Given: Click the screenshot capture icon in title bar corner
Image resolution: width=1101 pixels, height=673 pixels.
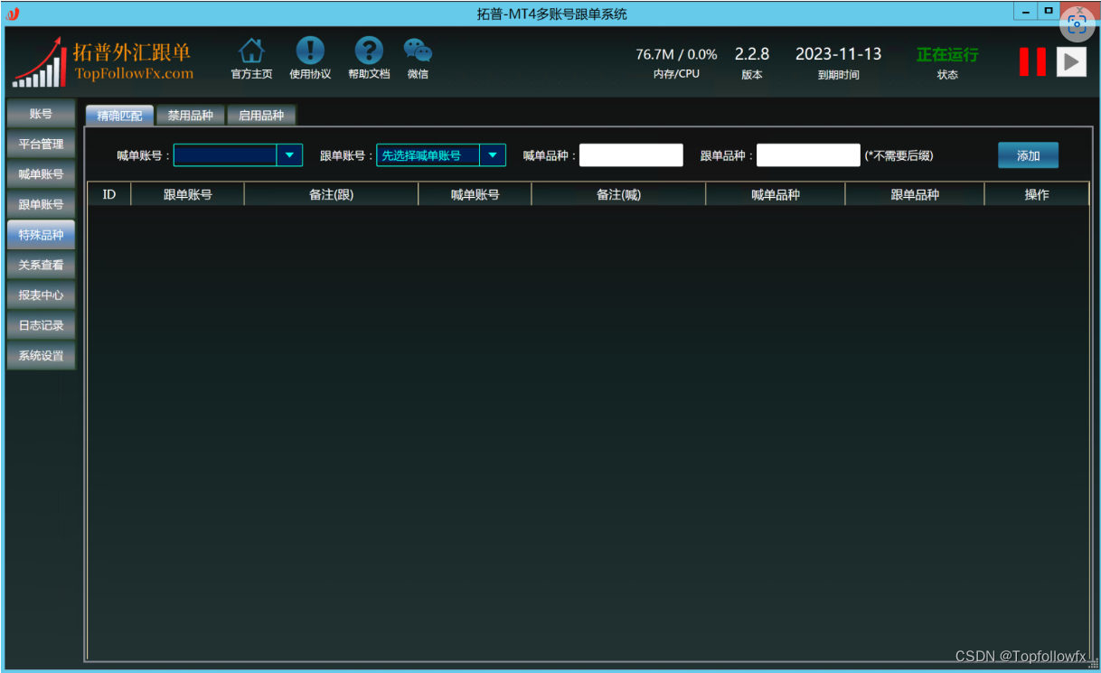Looking at the screenshot, I should click(1076, 23).
